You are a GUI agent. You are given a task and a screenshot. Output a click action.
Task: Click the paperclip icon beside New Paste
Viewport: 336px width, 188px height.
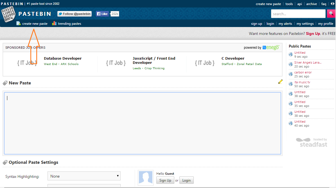click(5, 83)
